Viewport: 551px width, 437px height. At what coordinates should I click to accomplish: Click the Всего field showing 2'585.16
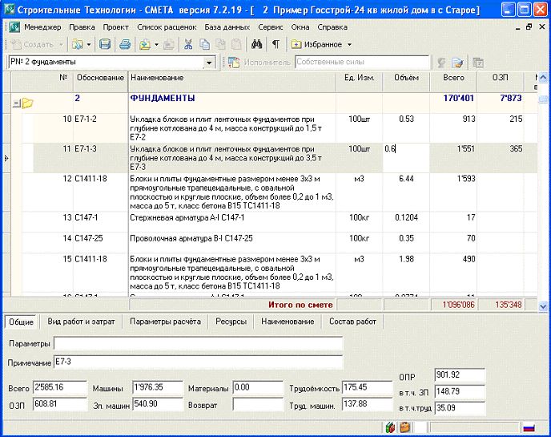click(x=60, y=388)
